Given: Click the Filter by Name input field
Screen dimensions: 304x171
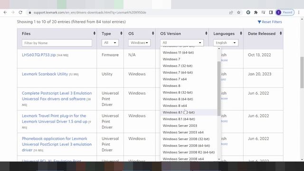Looking at the screenshot, I should tap(57, 43).
